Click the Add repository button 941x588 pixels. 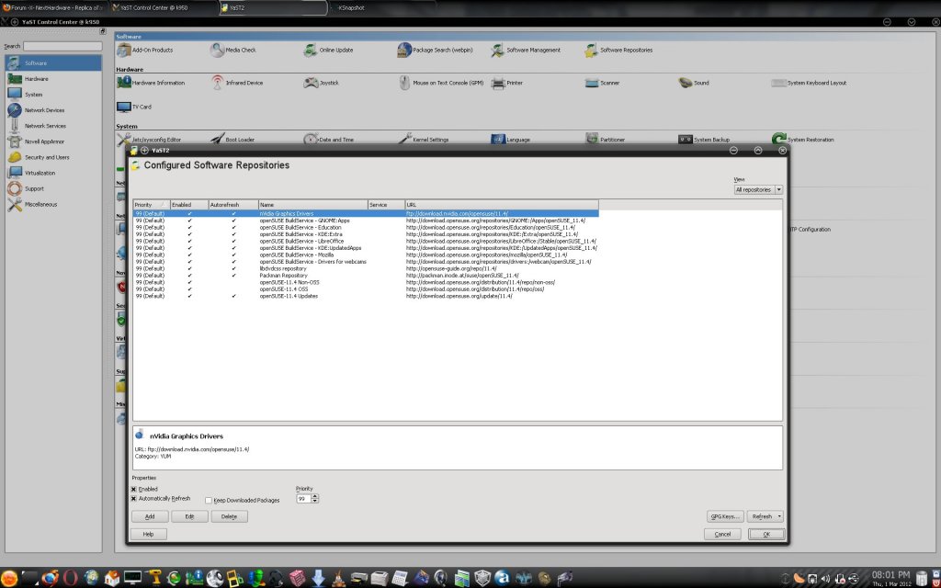click(x=150, y=516)
